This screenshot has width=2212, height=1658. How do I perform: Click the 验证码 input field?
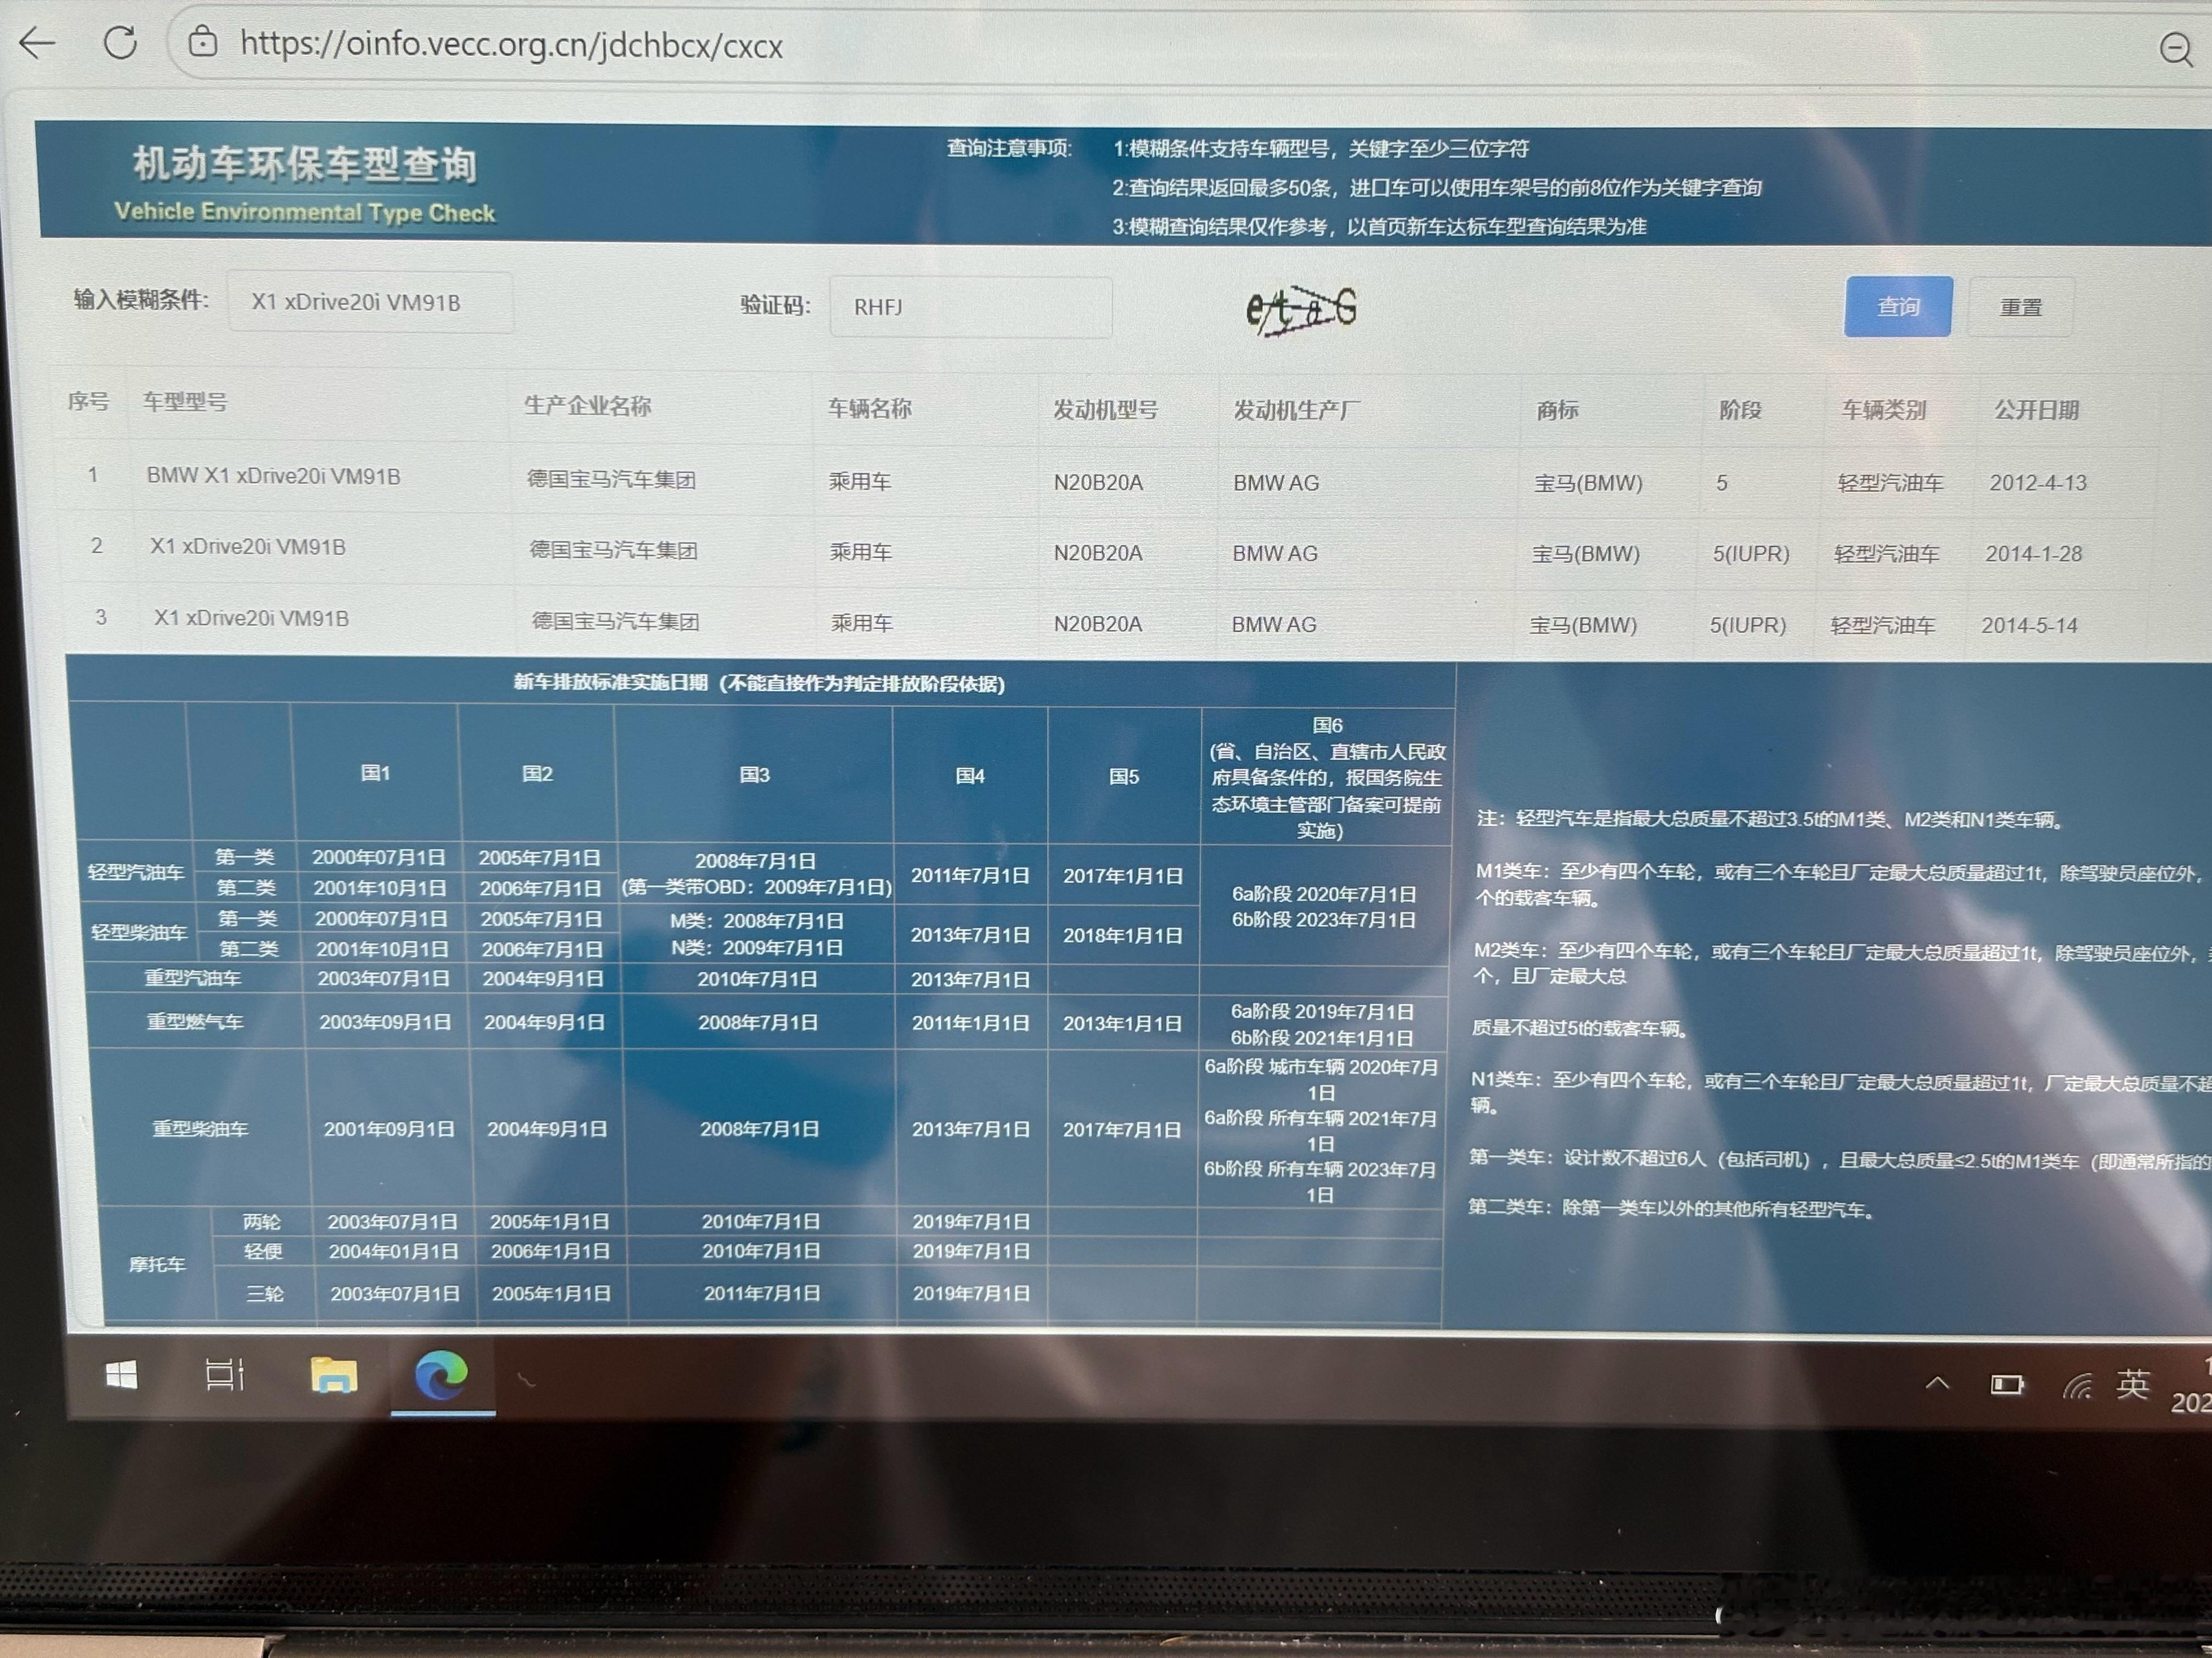click(970, 307)
